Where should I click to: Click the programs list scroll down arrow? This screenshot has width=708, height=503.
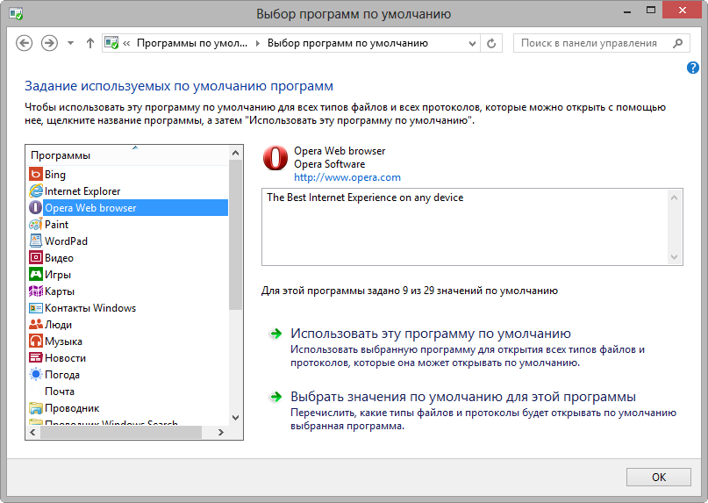tap(234, 418)
